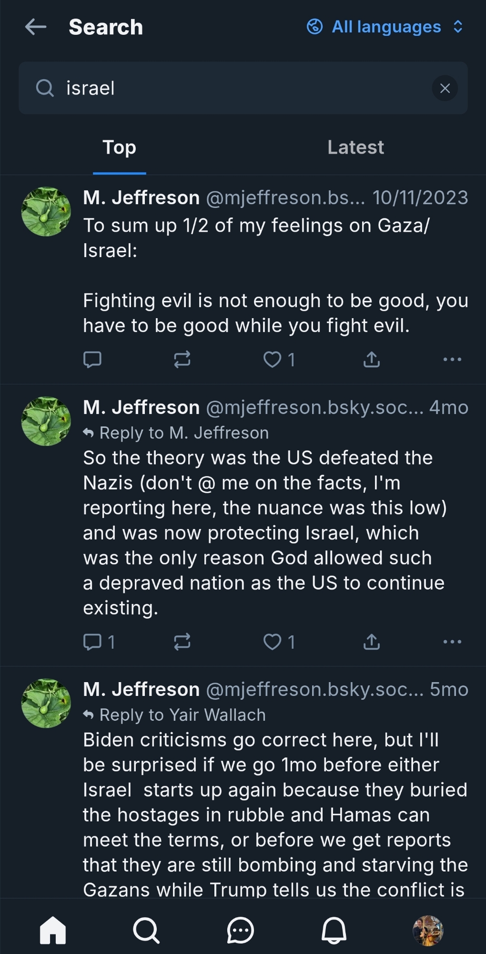Open more options on the 4mo post
Screen dimensions: 486x954
[452, 642]
